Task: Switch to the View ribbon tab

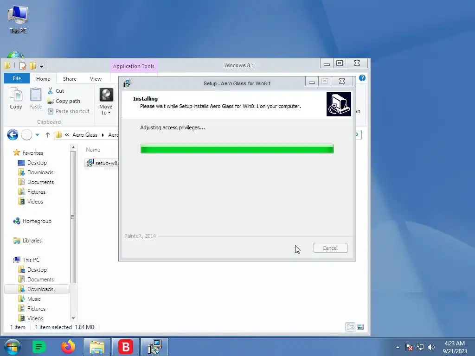Action: (x=96, y=79)
